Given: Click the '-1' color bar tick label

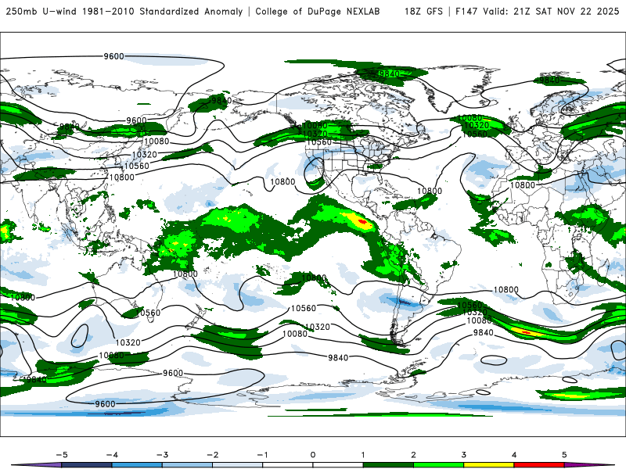Looking at the screenshot, I should pos(262,455).
